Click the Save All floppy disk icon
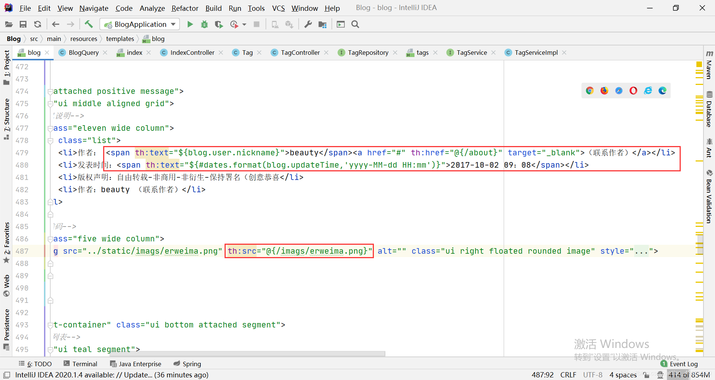The width and height of the screenshot is (715, 380). pos(23,24)
